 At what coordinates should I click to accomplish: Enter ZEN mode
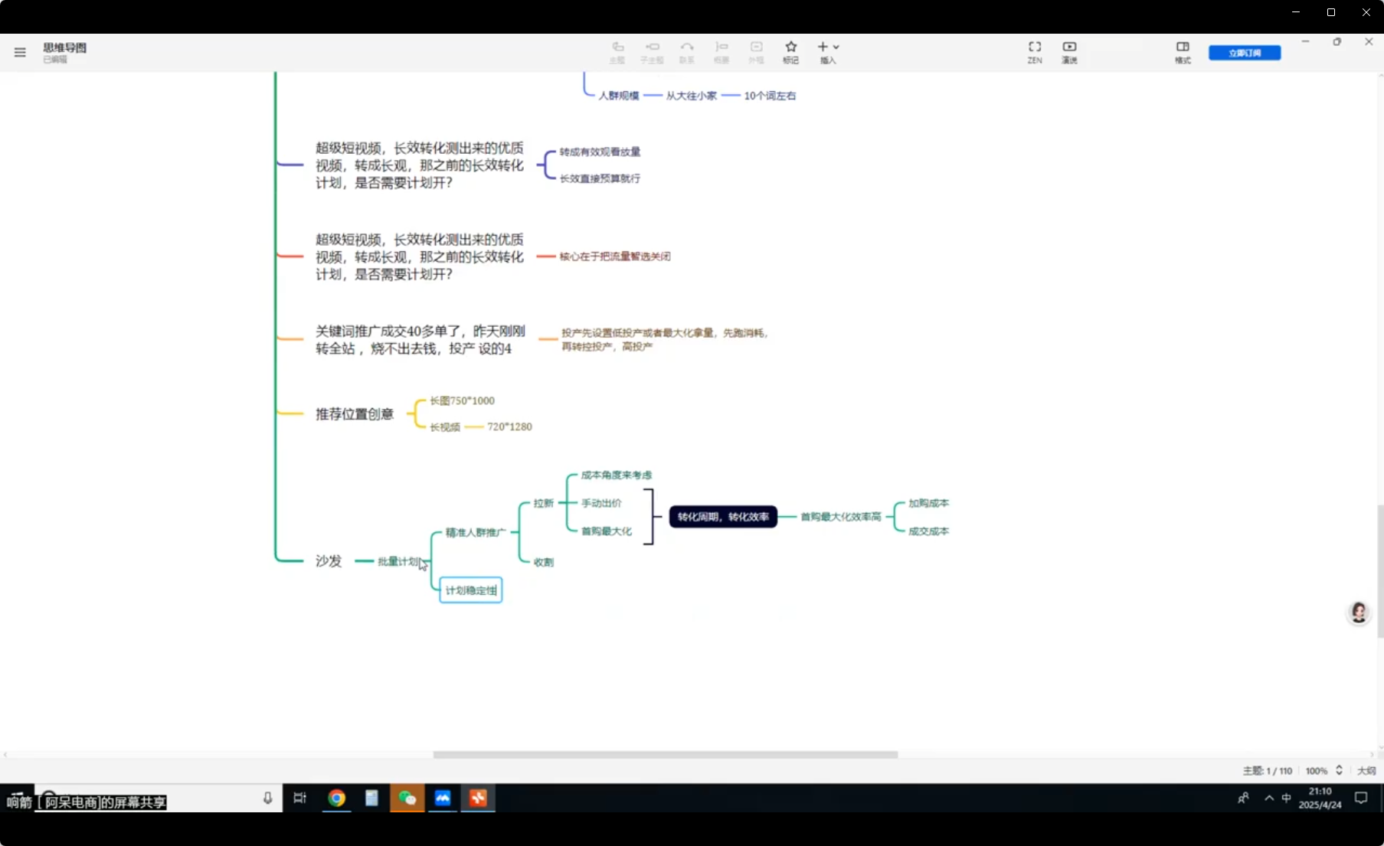pos(1034,51)
